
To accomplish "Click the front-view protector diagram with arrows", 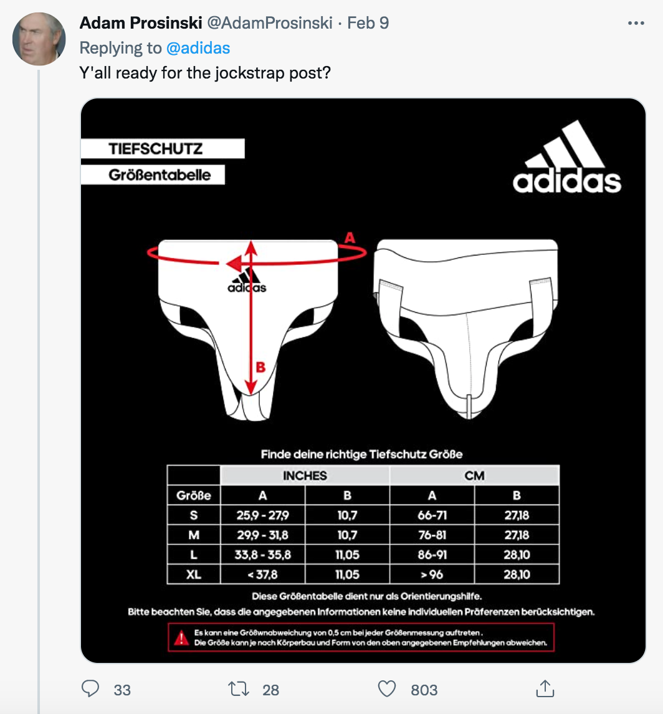I will pos(249,324).
